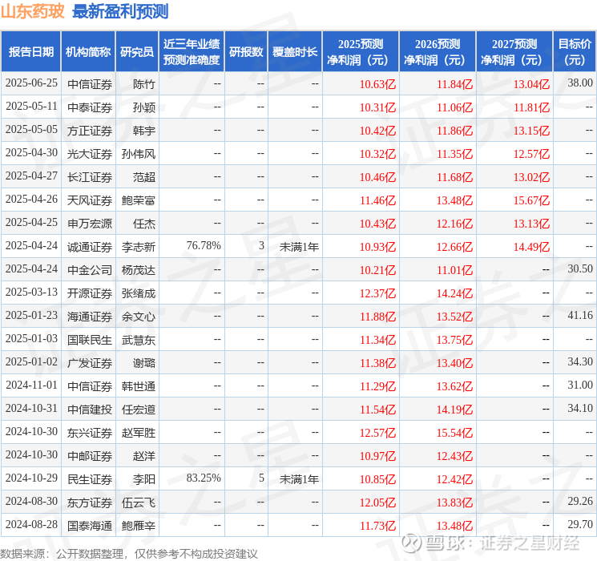Image resolution: width=597 pixels, height=561 pixels.
Task: Click the 山东药玻 title text
Action: click(32, 11)
